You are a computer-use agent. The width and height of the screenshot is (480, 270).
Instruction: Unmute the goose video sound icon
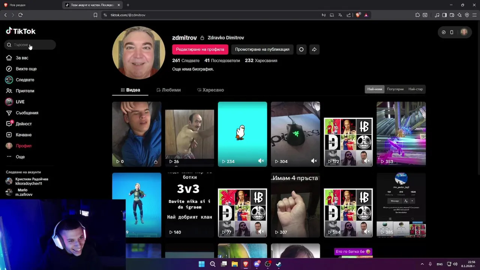(261, 161)
